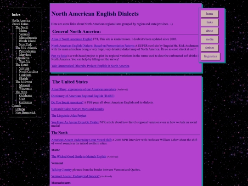Viewport: 248px width, 186px height.
Task: Open the Utah index entry
Action: click(22, 99)
